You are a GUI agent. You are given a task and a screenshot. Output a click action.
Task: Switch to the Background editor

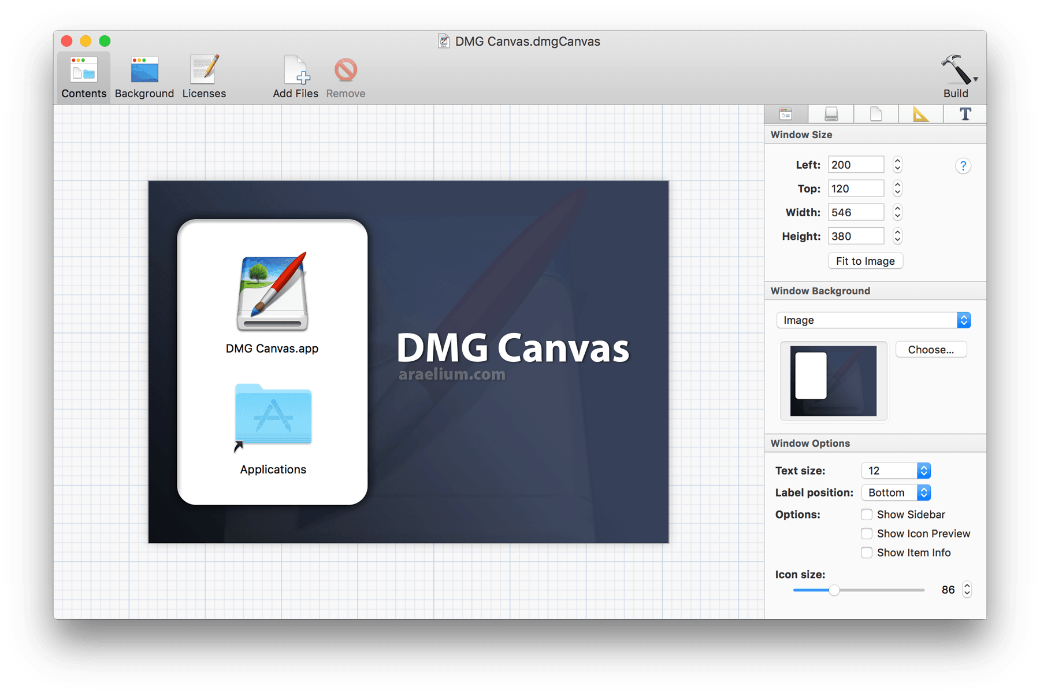point(144,77)
